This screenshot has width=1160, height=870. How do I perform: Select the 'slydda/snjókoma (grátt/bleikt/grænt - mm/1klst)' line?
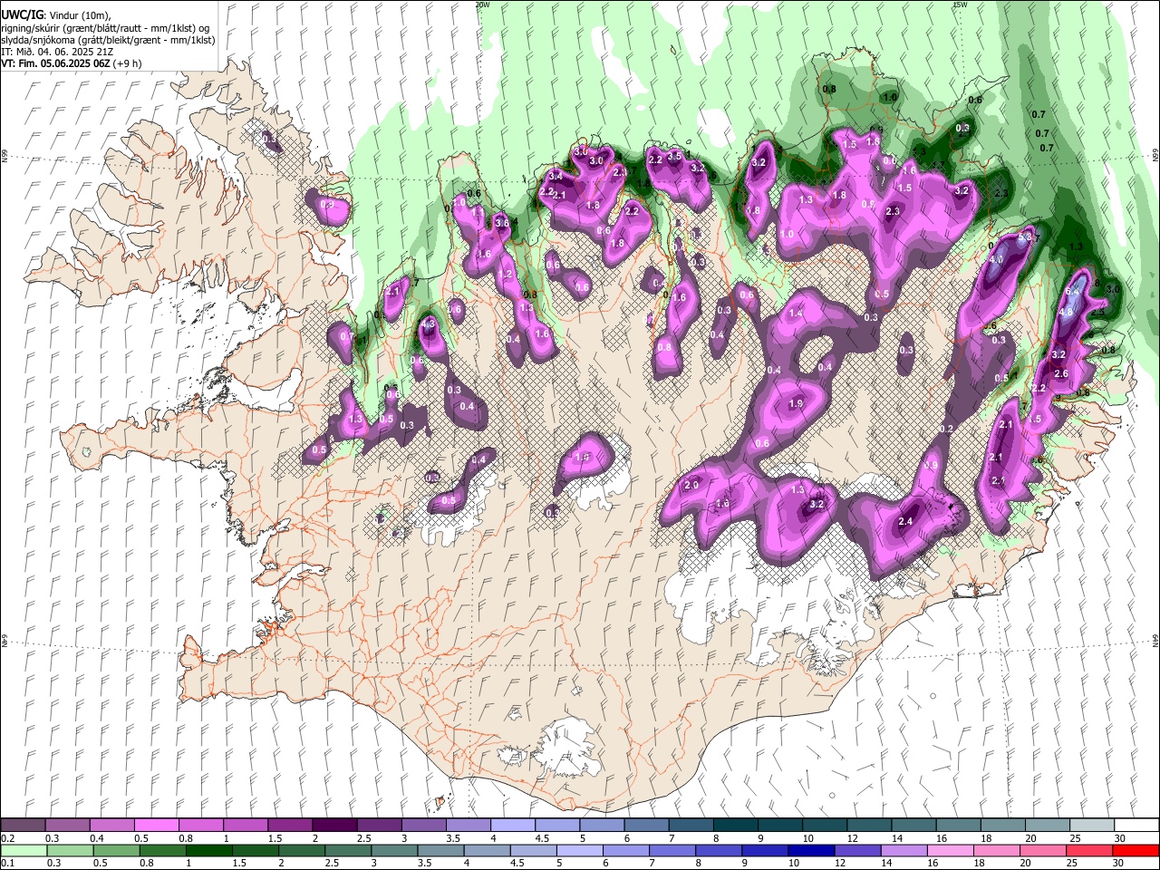click(108, 40)
